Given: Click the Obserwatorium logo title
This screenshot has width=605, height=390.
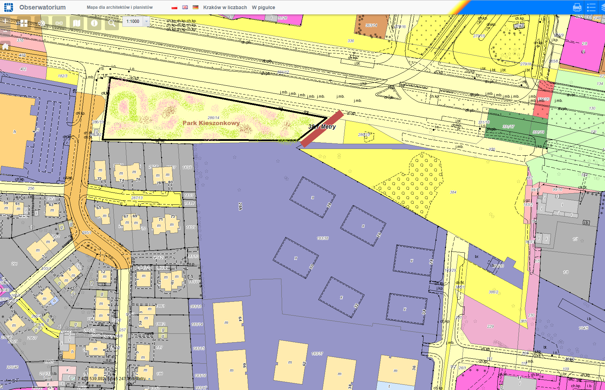Looking at the screenshot, I should 42,7.
